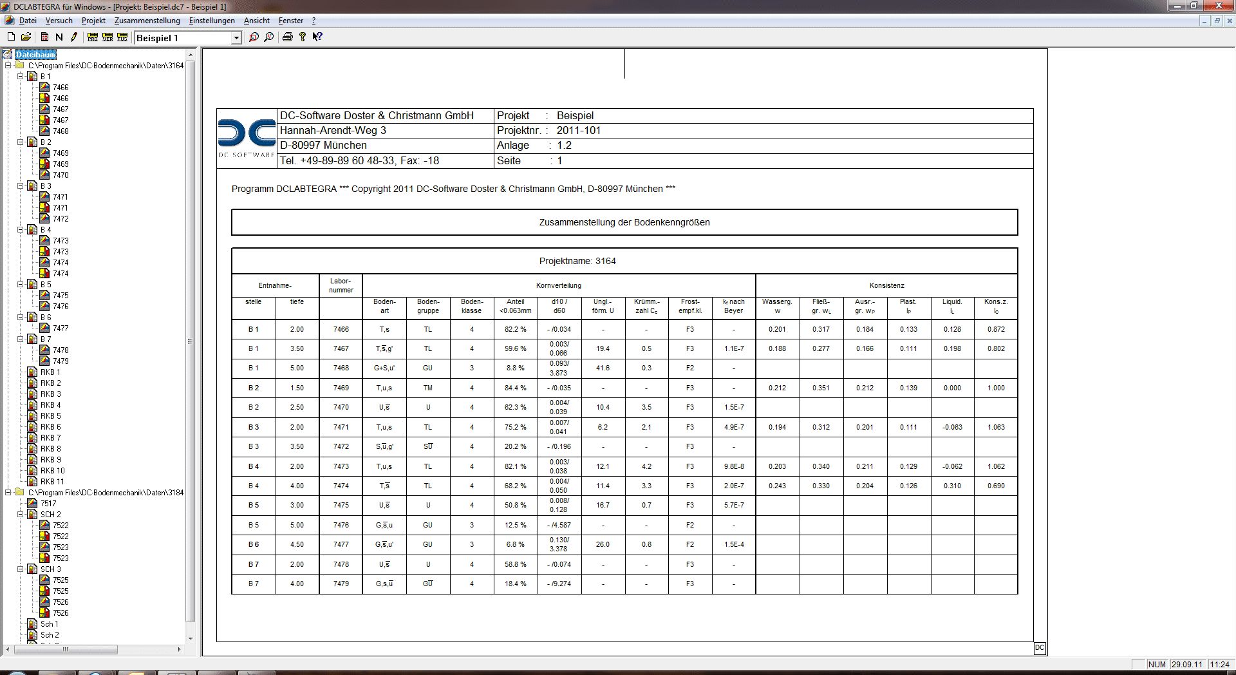Click the file tree scroll-down arrow
Screen dimensions: 1236x675
(x=190, y=638)
